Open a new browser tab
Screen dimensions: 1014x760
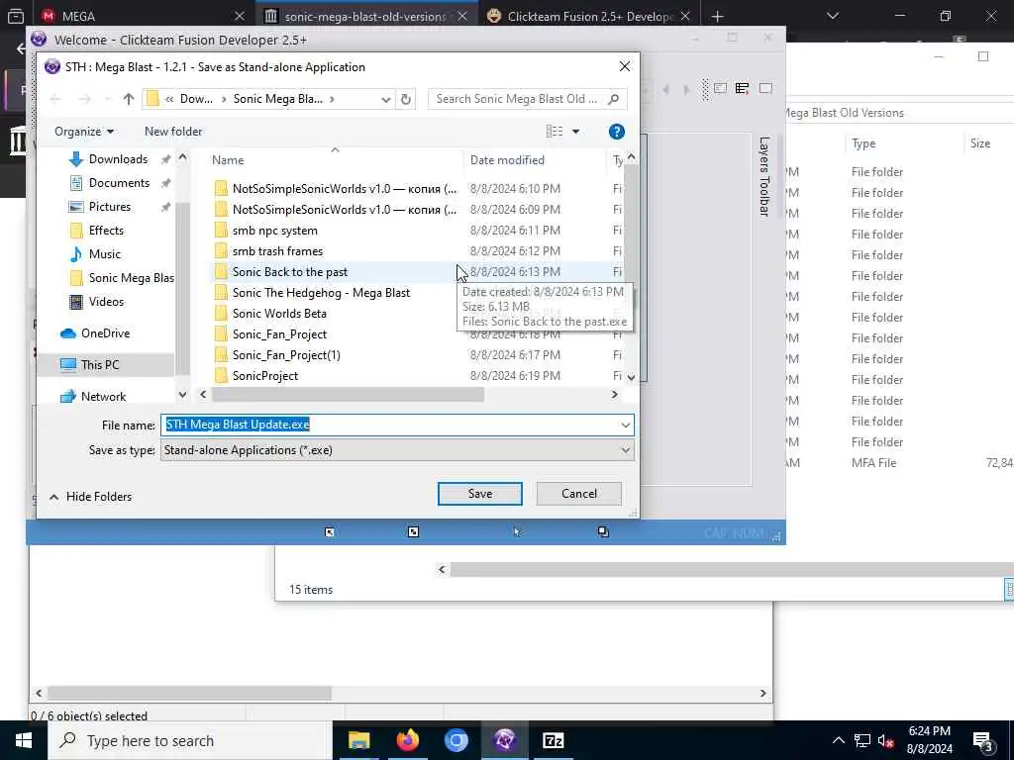[x=717, y=16]
